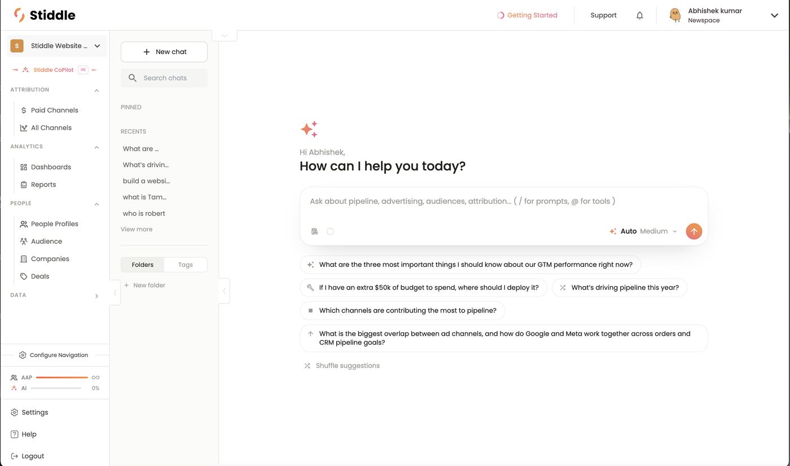Open recent chat 'what is Tam…'
The width and height of the screenshot is (790, 466).
point(144,197)
